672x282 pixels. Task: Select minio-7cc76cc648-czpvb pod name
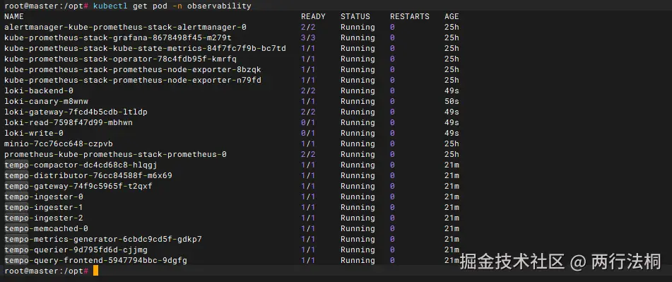pyautogui.click(x=59, y=143)
